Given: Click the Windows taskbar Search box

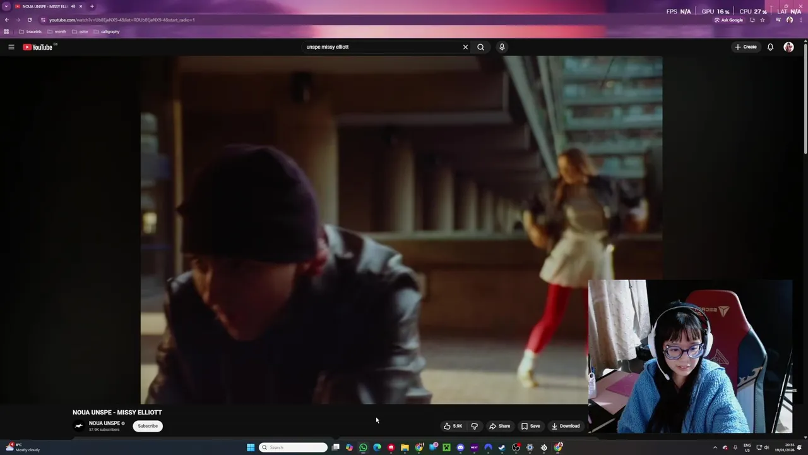Looking at the screenshot, I should 293,447.
